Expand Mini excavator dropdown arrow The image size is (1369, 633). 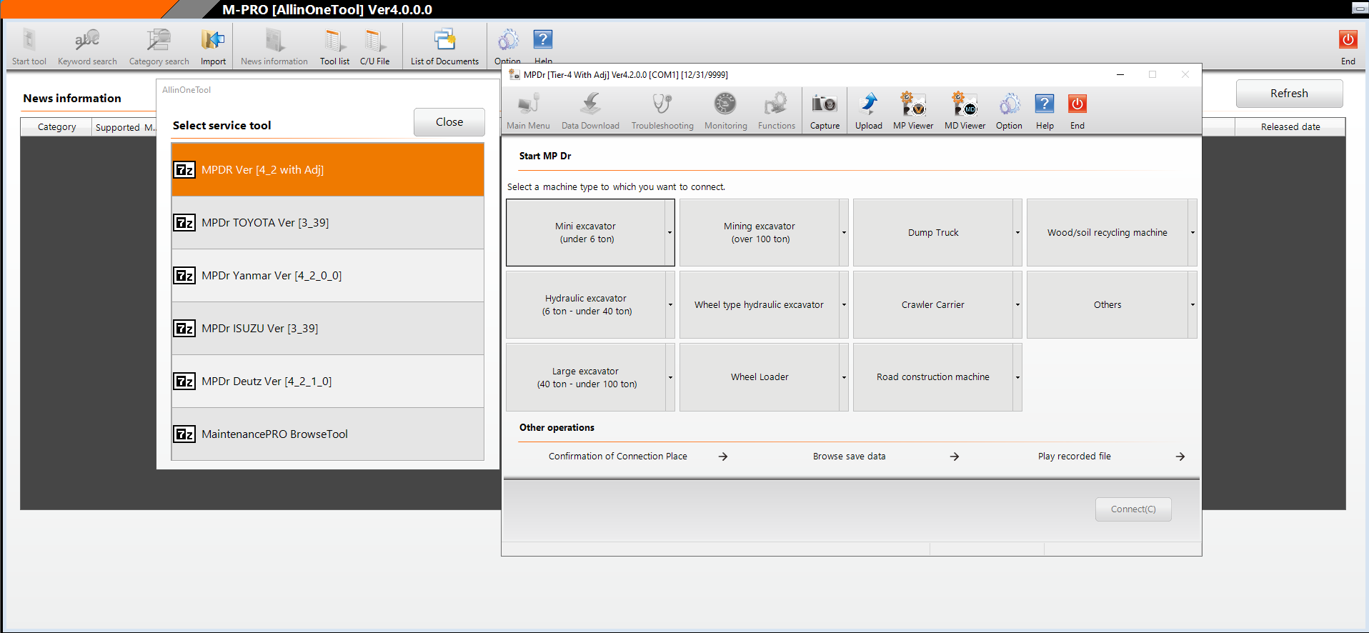coord(669,233)
